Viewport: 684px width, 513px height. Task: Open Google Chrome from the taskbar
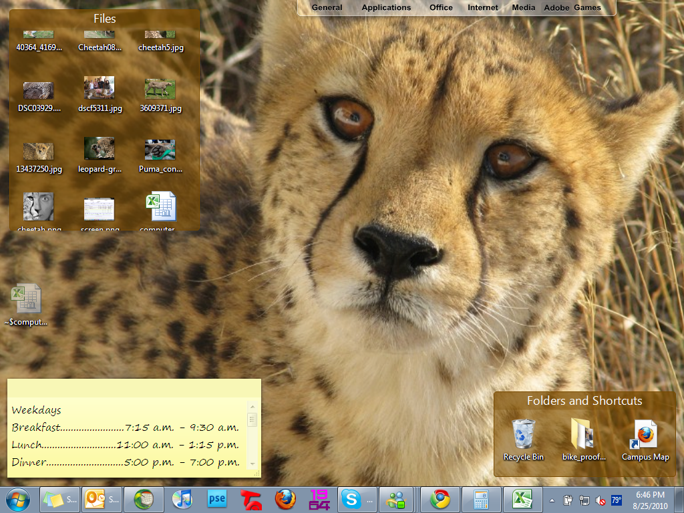(x=440, y=499)
